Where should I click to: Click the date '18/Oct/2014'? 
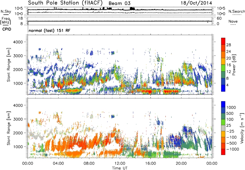tap(196, 3)
